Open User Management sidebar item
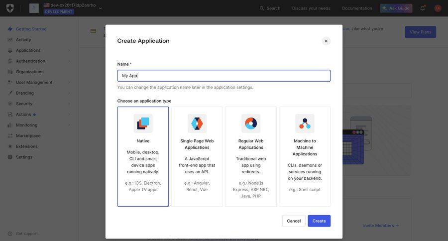 tap(34, 82)
